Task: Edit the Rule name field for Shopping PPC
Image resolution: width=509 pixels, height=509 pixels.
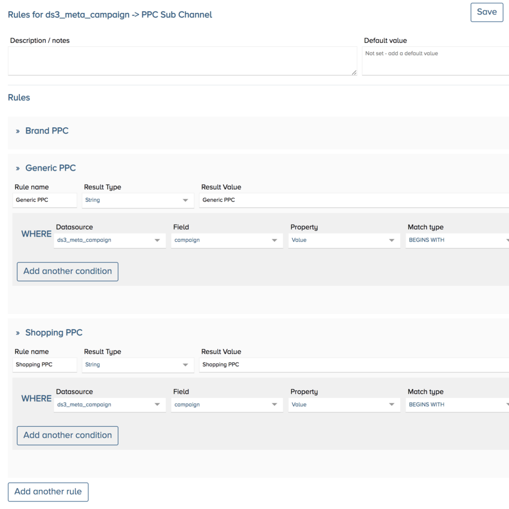Action: pyautogui.click(x=45, y=365)
